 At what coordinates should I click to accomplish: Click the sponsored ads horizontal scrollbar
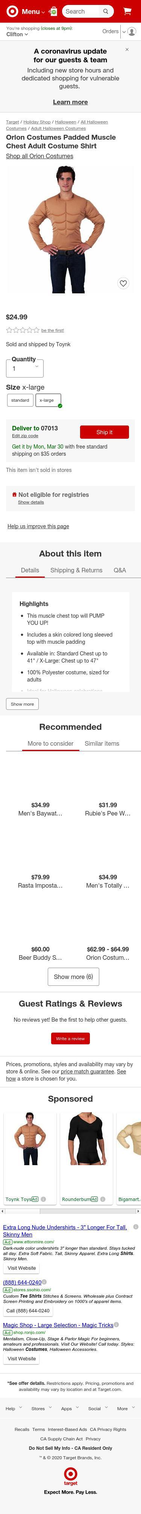[x=70, y=1211]
